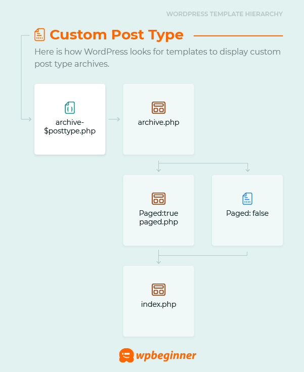Screen dimensions: 304x372
Task: Click the template icon above index.php
Action: point(158,290)
